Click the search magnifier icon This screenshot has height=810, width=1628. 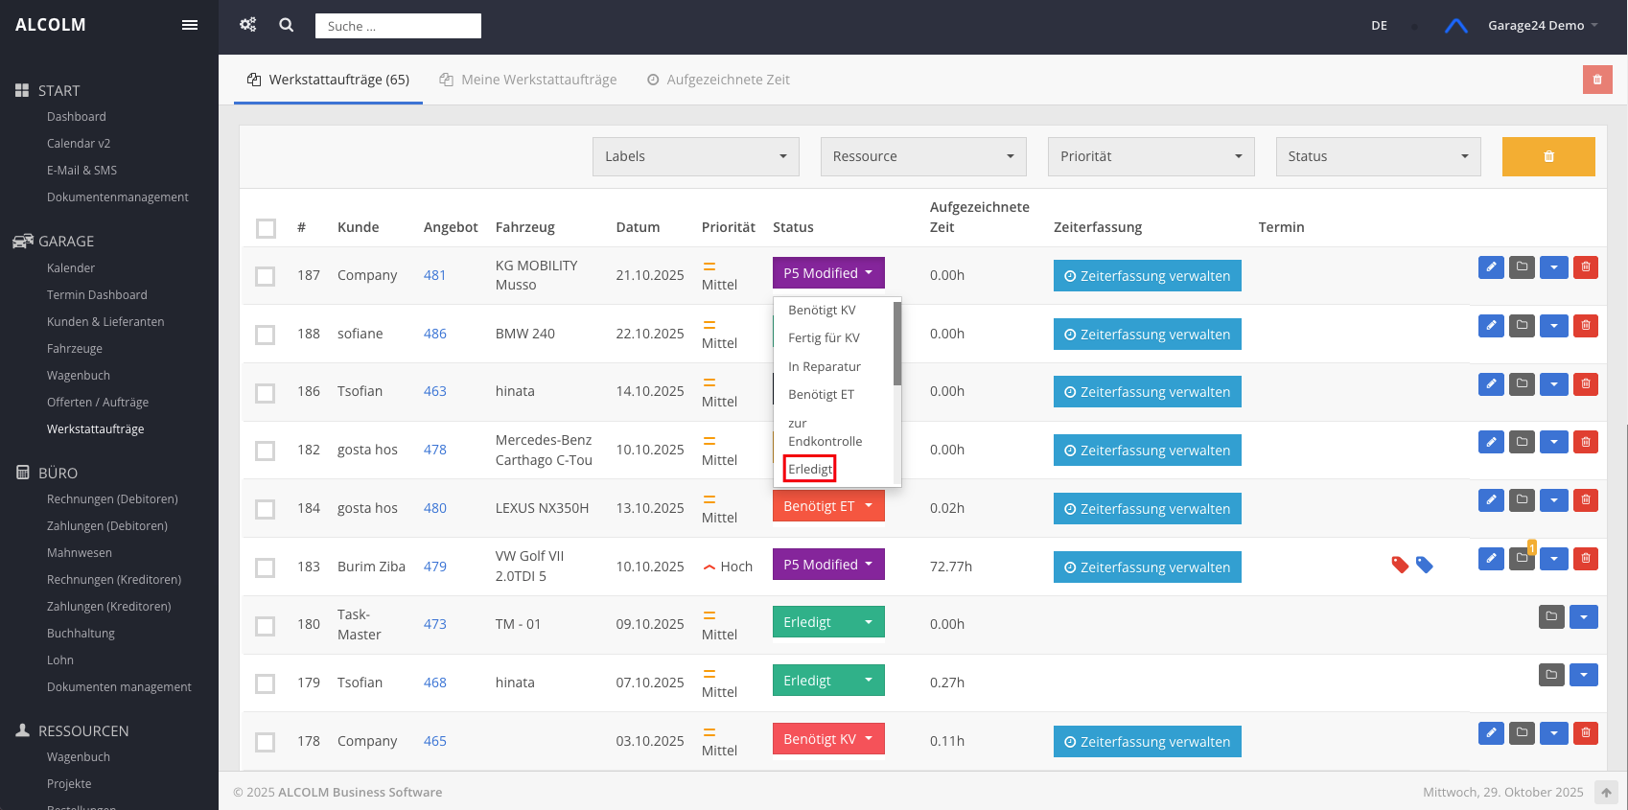click(x=286, y=25)
